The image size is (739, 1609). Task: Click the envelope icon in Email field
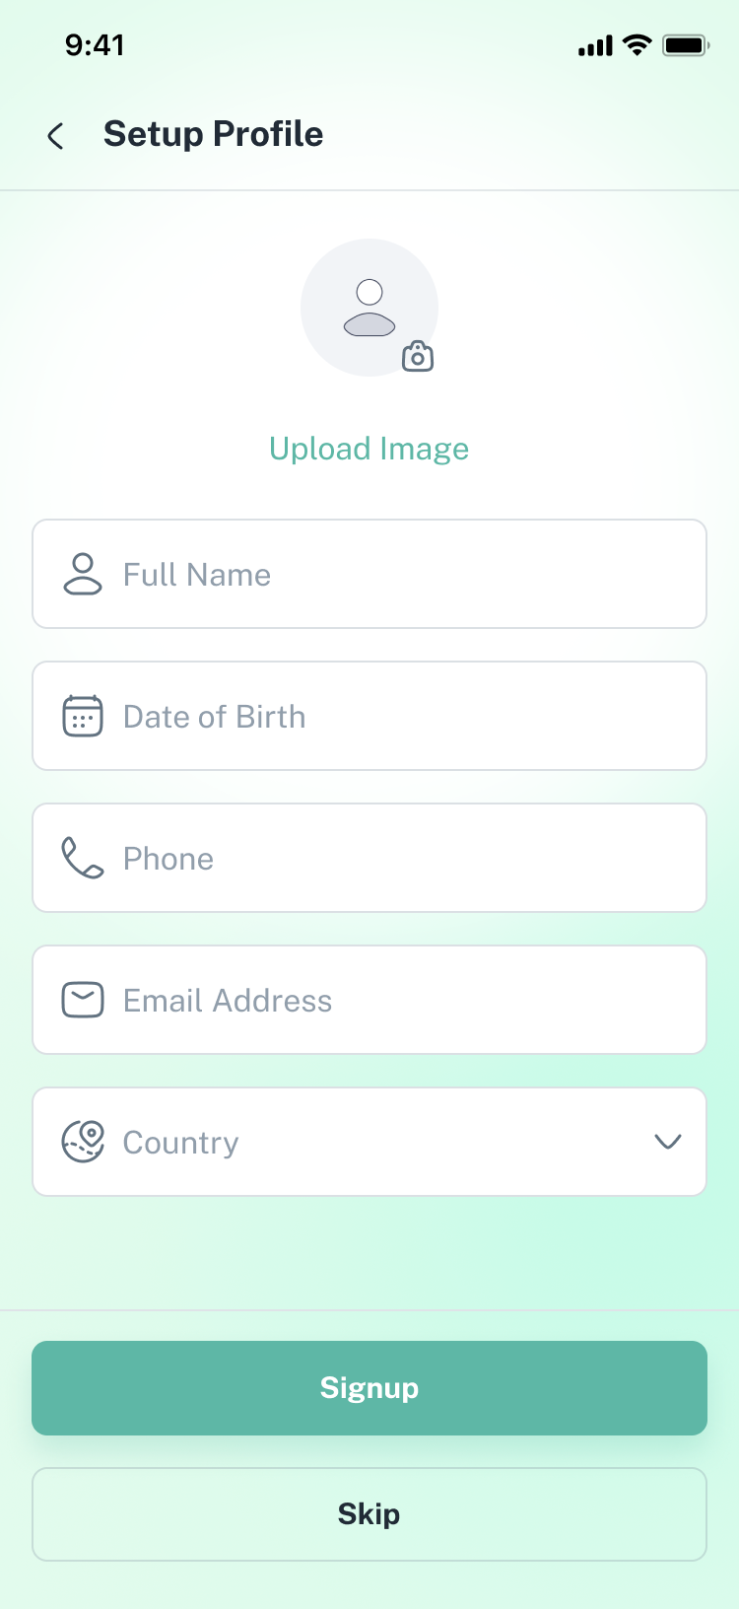click(x=83, y=1000)
